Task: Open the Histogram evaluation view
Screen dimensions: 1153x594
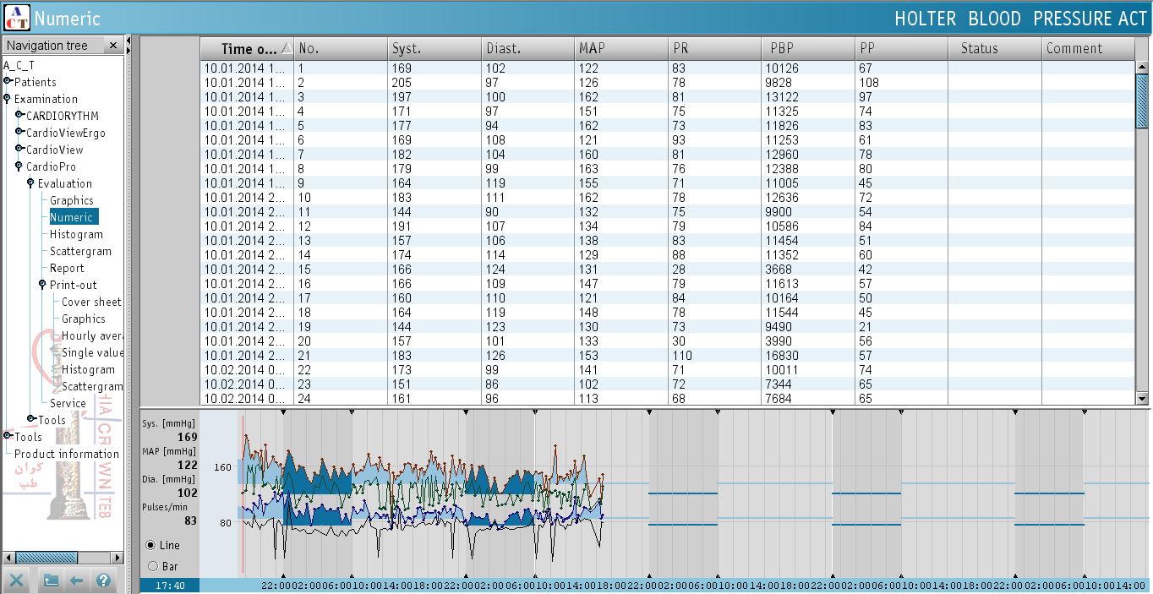Action: [x=76, y=234]
